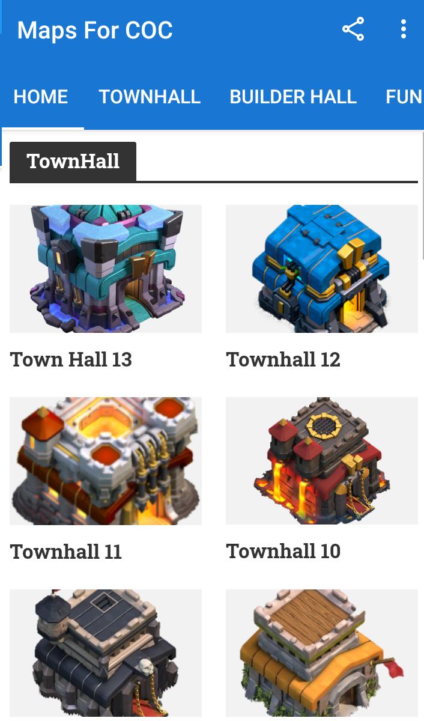
Task: Switch to the BUILDER HALL tab
Action: point(293,97)
